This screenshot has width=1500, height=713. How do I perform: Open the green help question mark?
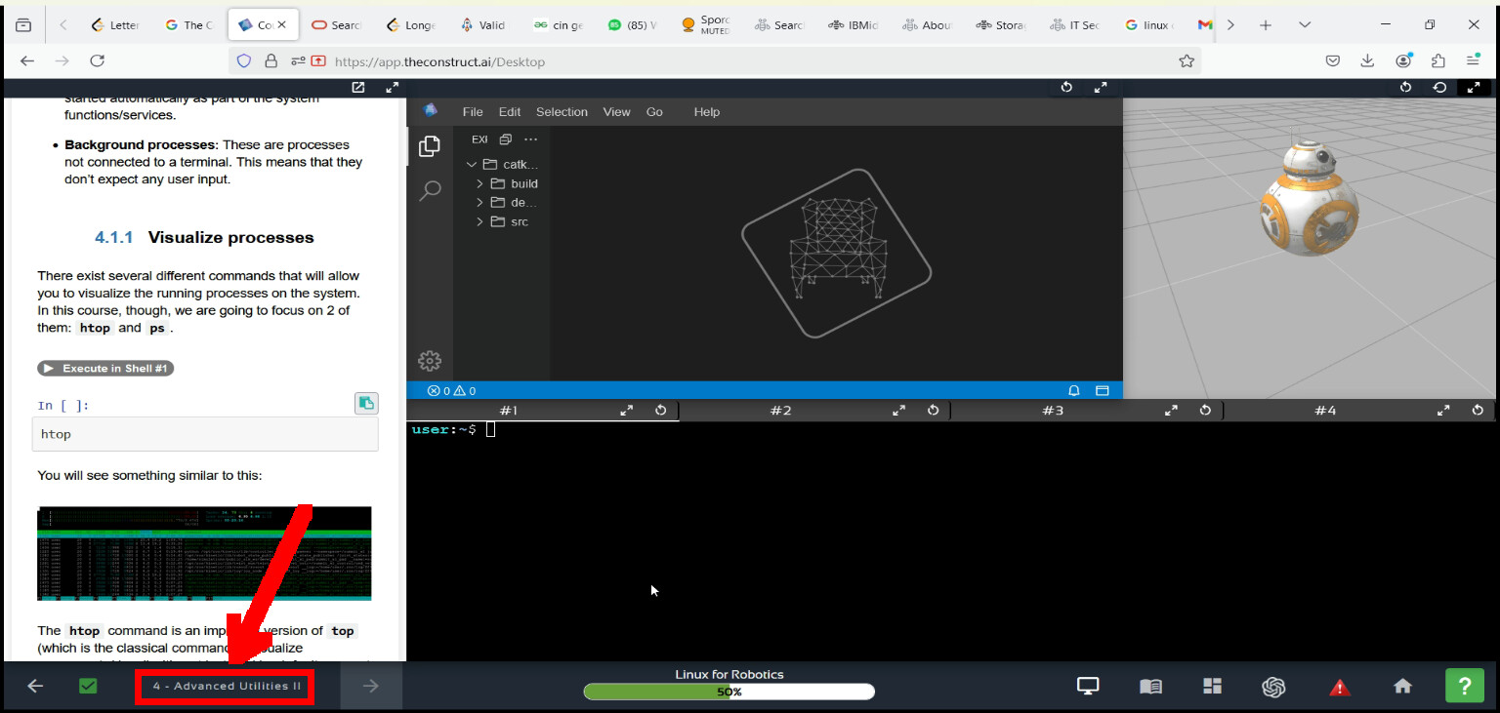[1464, 686]
